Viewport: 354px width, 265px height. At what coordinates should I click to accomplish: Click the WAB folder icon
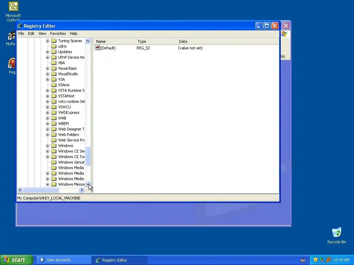click(54, 118)
